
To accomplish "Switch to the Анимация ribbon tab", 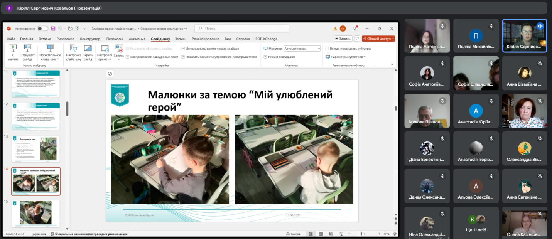I will [137, 39].
